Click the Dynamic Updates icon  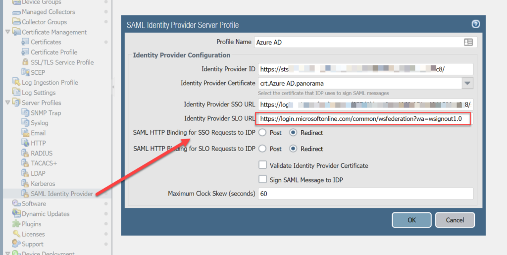16,213
